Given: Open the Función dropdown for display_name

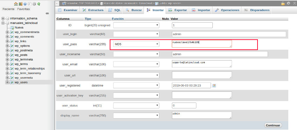Looking at the screenshot, I should click(136, 115).
